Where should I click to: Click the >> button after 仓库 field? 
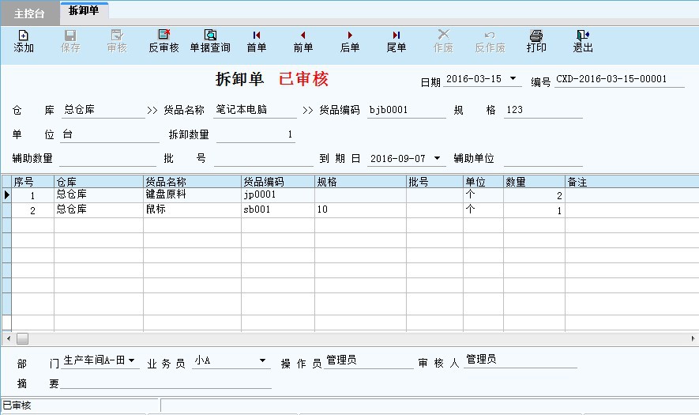coord(152,110)
